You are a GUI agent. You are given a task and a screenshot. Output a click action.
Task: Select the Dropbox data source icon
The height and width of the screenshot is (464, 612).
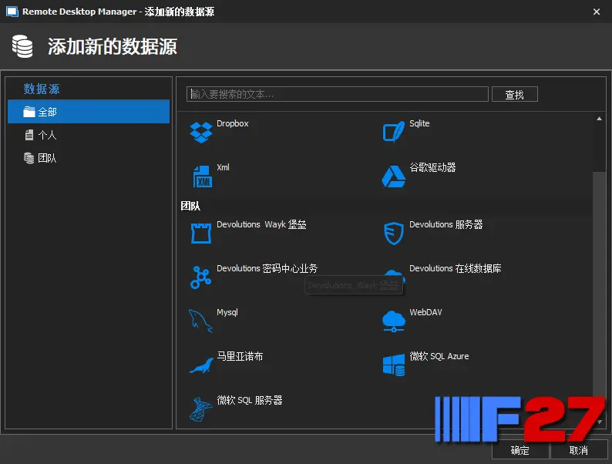pyautogui.click(x=201, y=133)
